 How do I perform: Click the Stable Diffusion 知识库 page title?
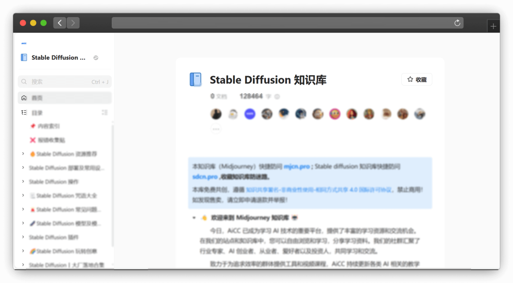[x=268, y=80]
